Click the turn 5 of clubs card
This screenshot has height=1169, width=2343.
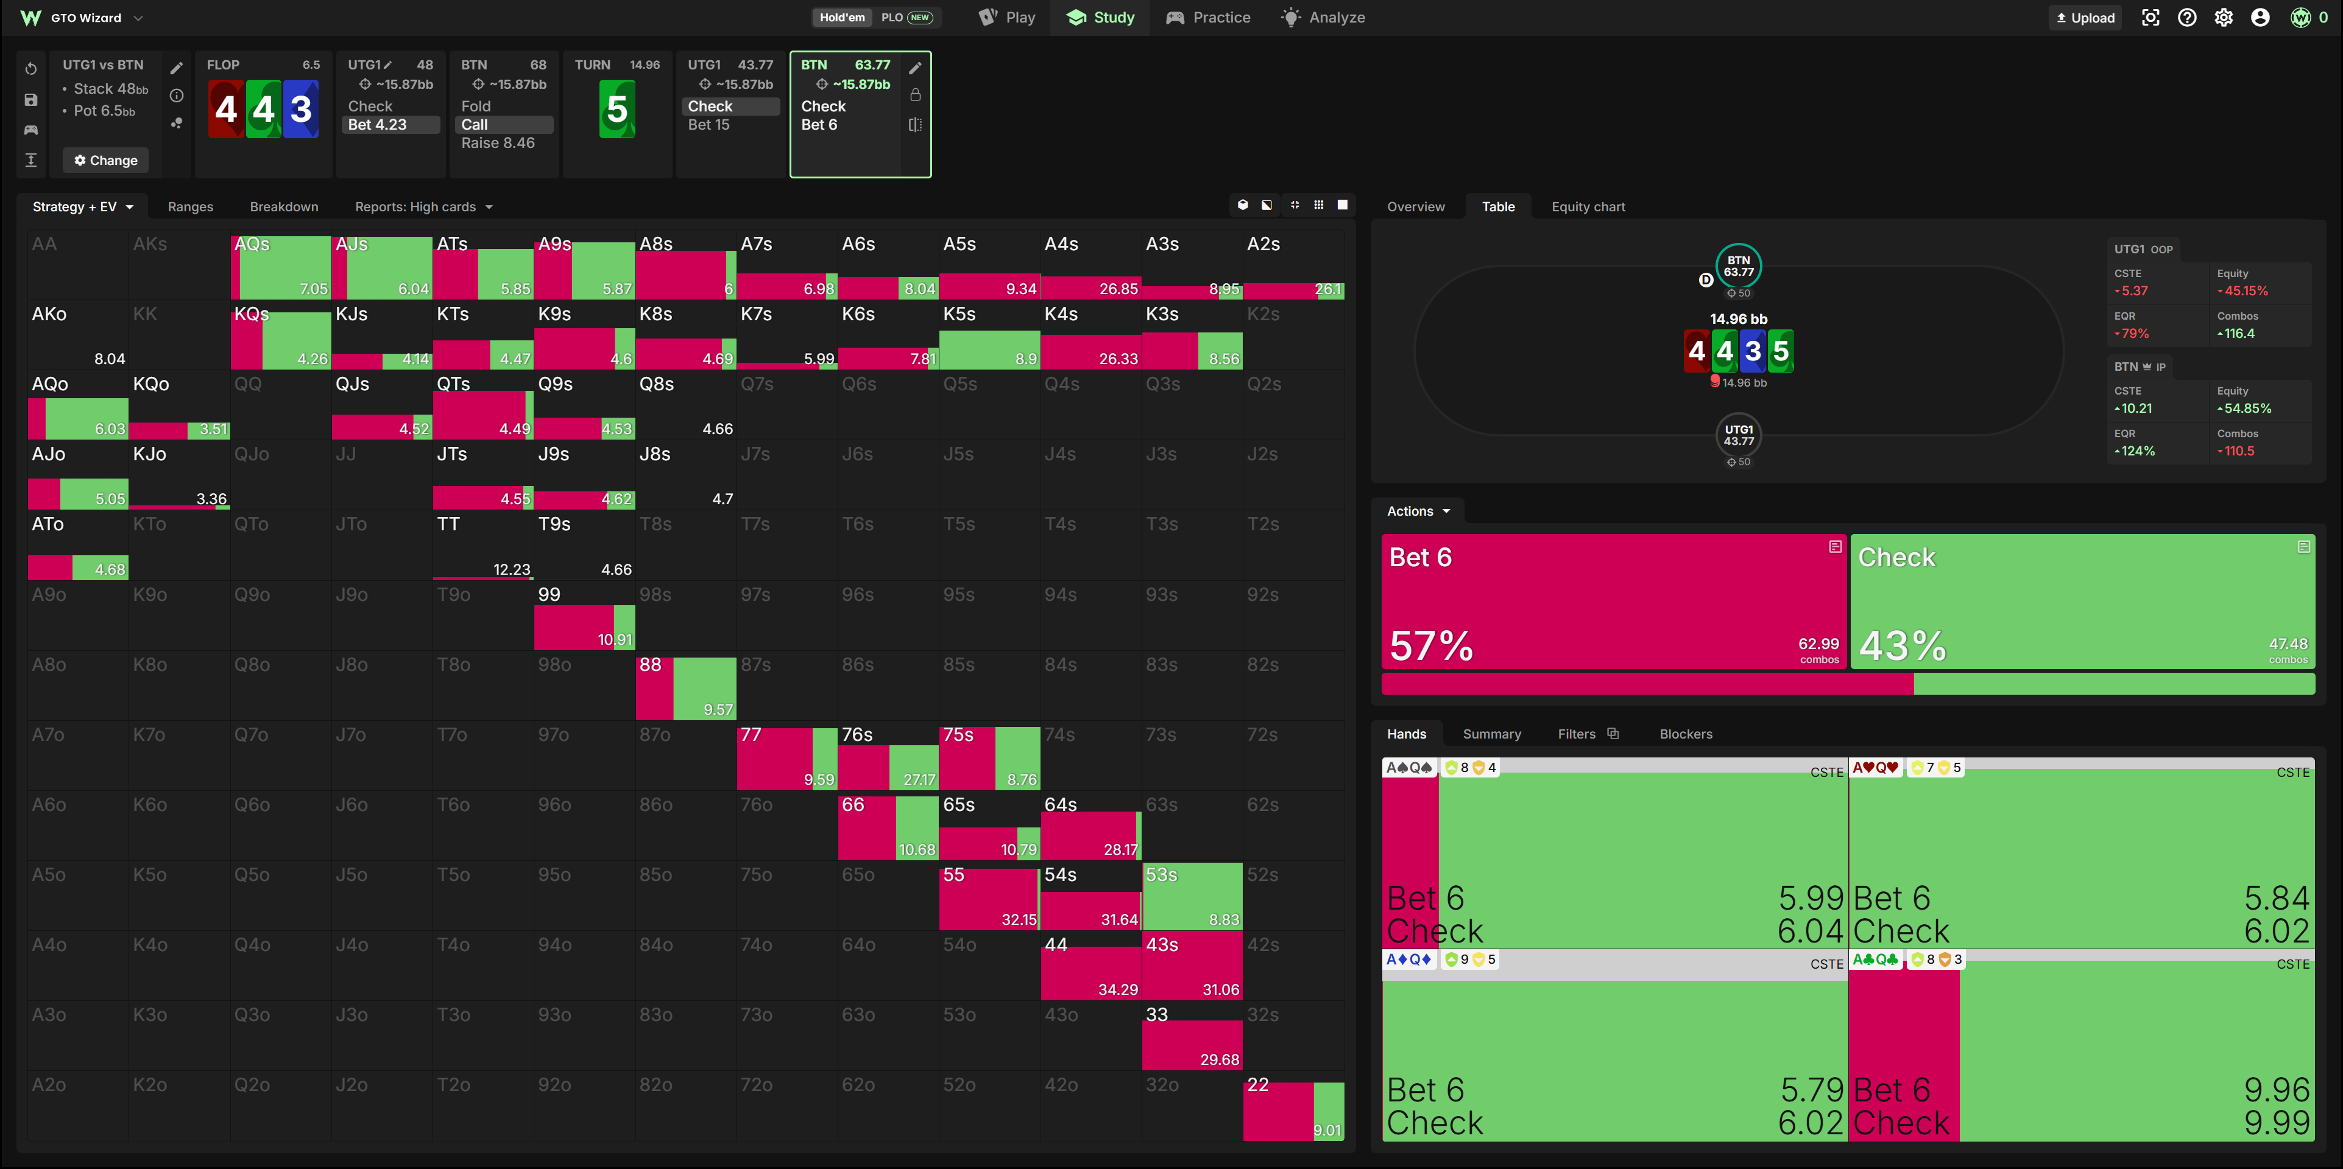click(617, 109)
